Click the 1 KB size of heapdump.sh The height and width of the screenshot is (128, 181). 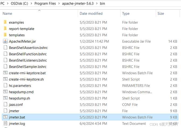[x=174, y=98]
